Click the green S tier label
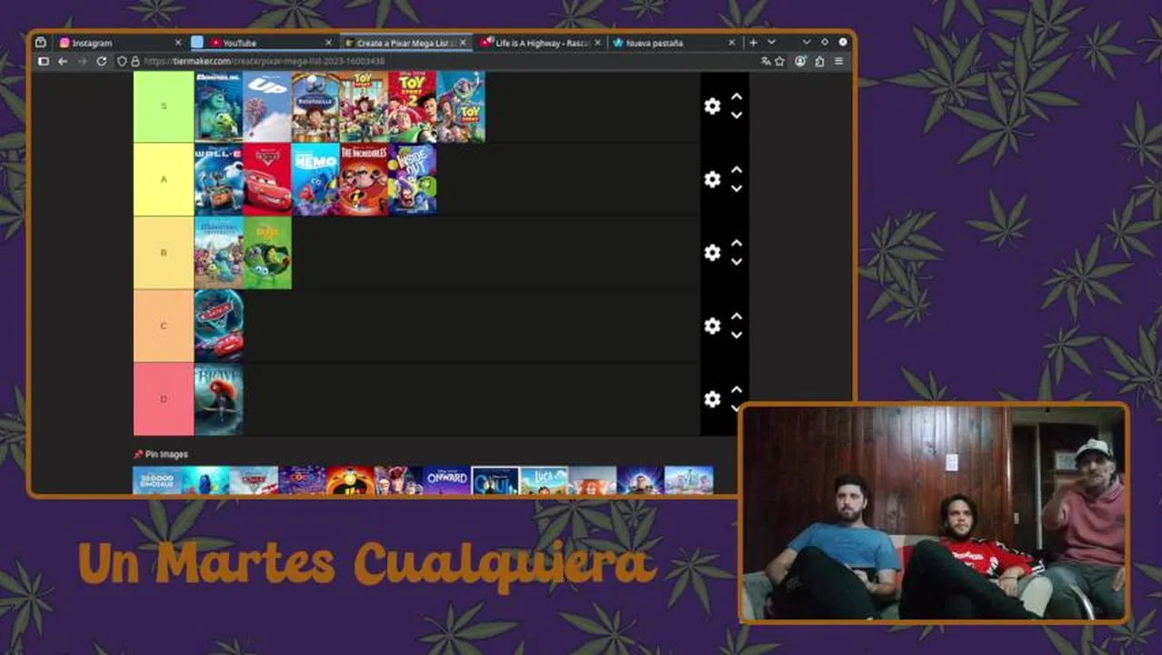This screenshot has height=655, width=1162. 164,106
